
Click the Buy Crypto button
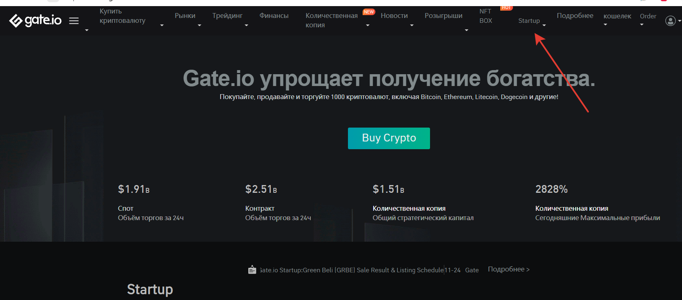[389, 138]
